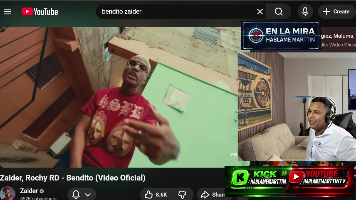Screen dimensions: 356x200
Task: Click the video title 'Zaider, Rochy RD - Bendito'
Action: pos(73,178)
